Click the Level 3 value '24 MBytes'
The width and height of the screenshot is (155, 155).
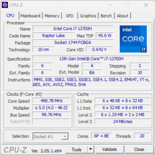click(123, 121)
